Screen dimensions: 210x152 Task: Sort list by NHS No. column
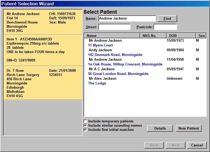coord(153,36)
